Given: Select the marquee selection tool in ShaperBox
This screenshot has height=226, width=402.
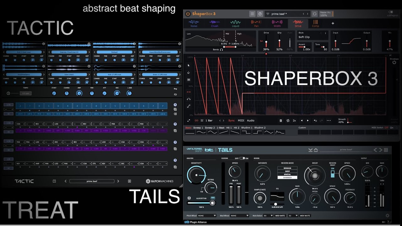Looking at the screenshot, I should tap(189, 80).
